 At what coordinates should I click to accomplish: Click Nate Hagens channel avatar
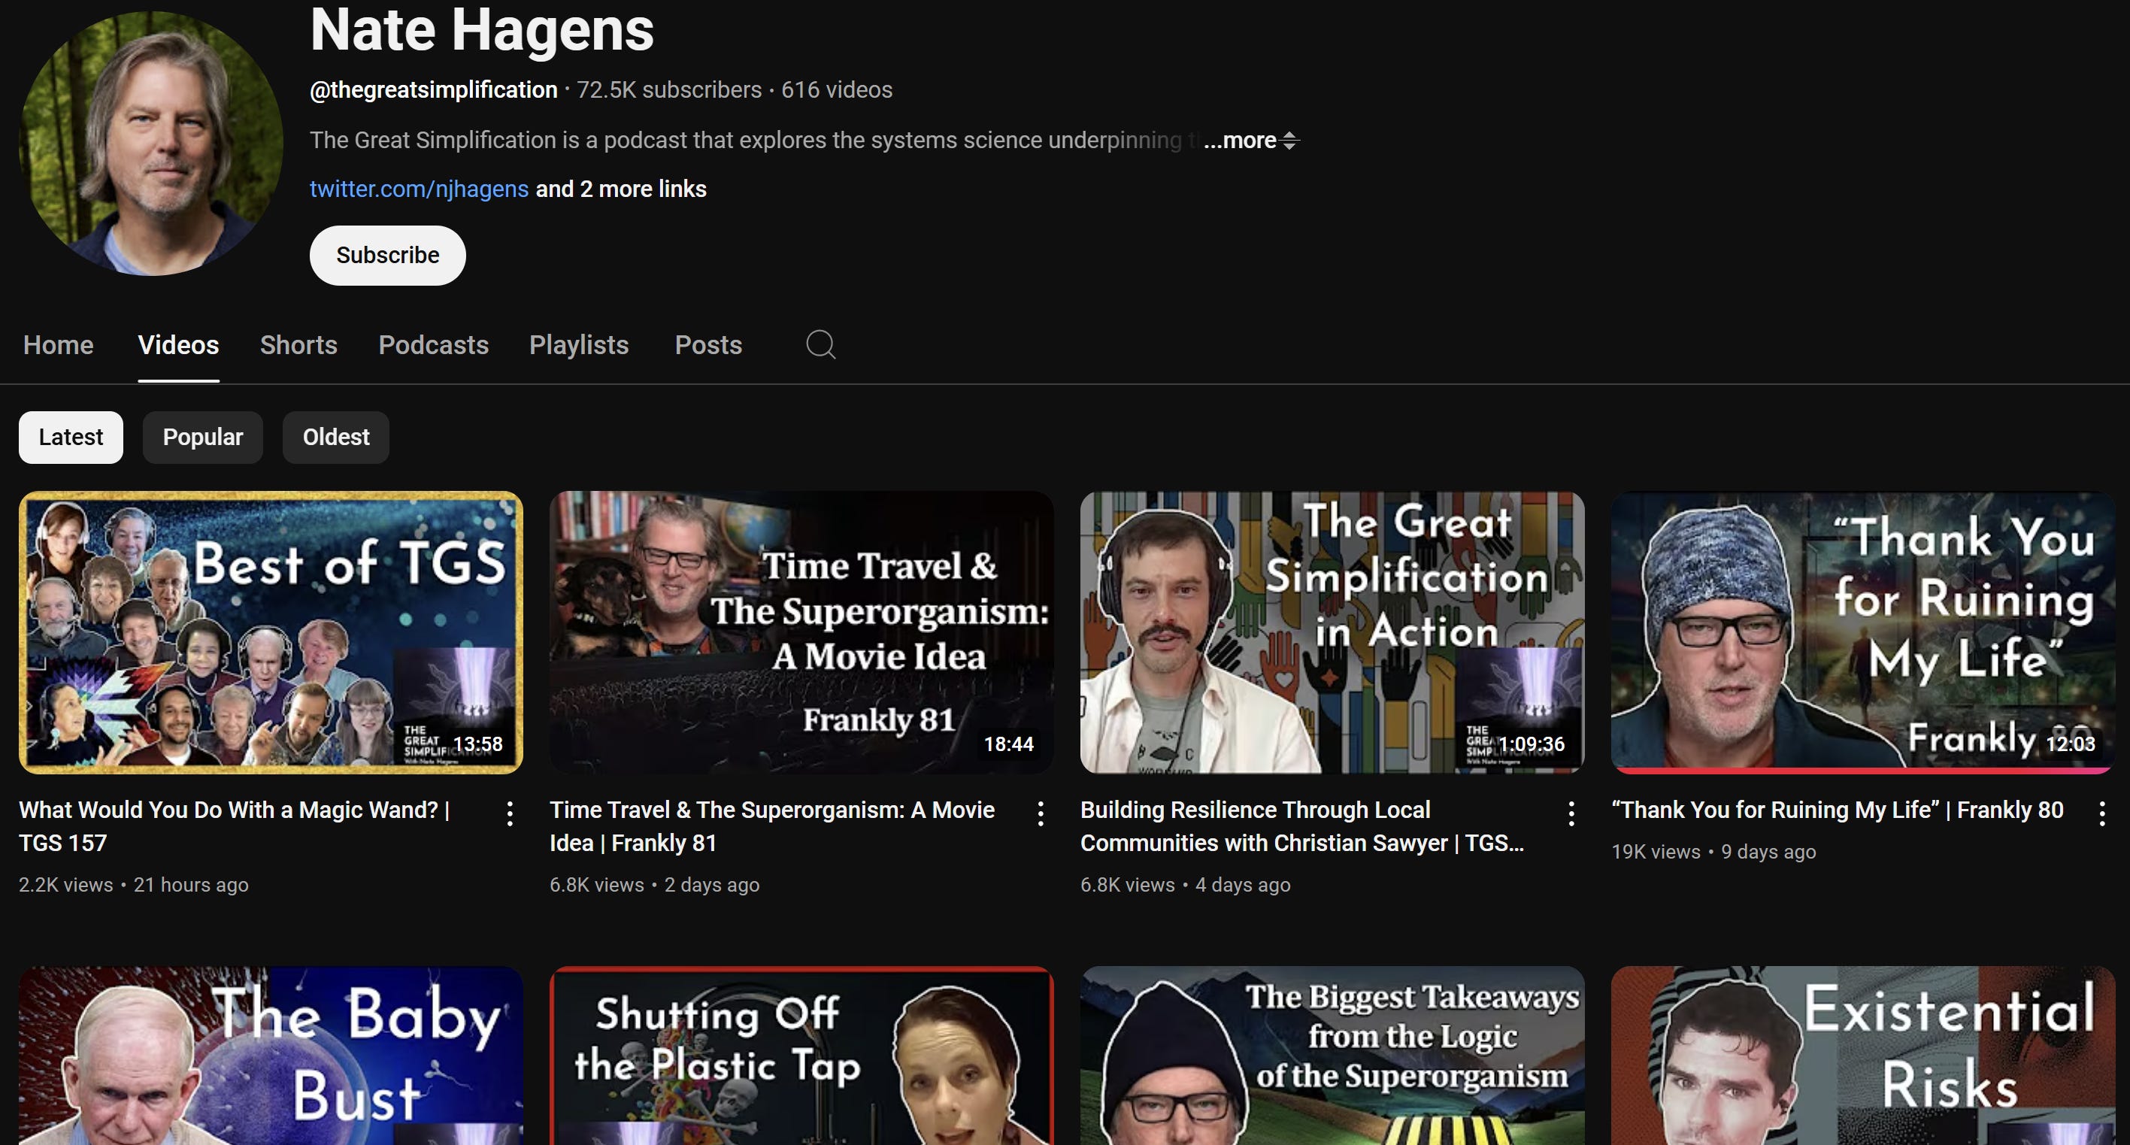(x=150, y=143)
